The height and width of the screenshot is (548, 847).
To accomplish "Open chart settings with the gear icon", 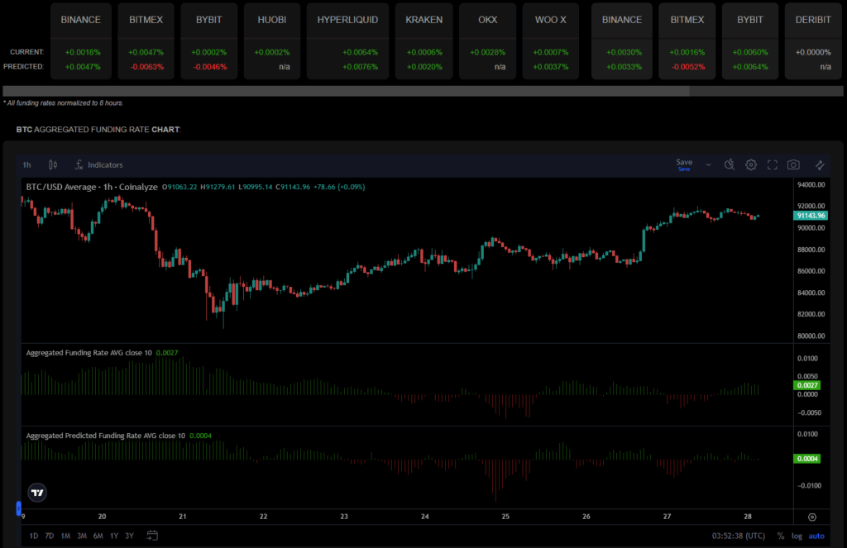I will point(751,164).
